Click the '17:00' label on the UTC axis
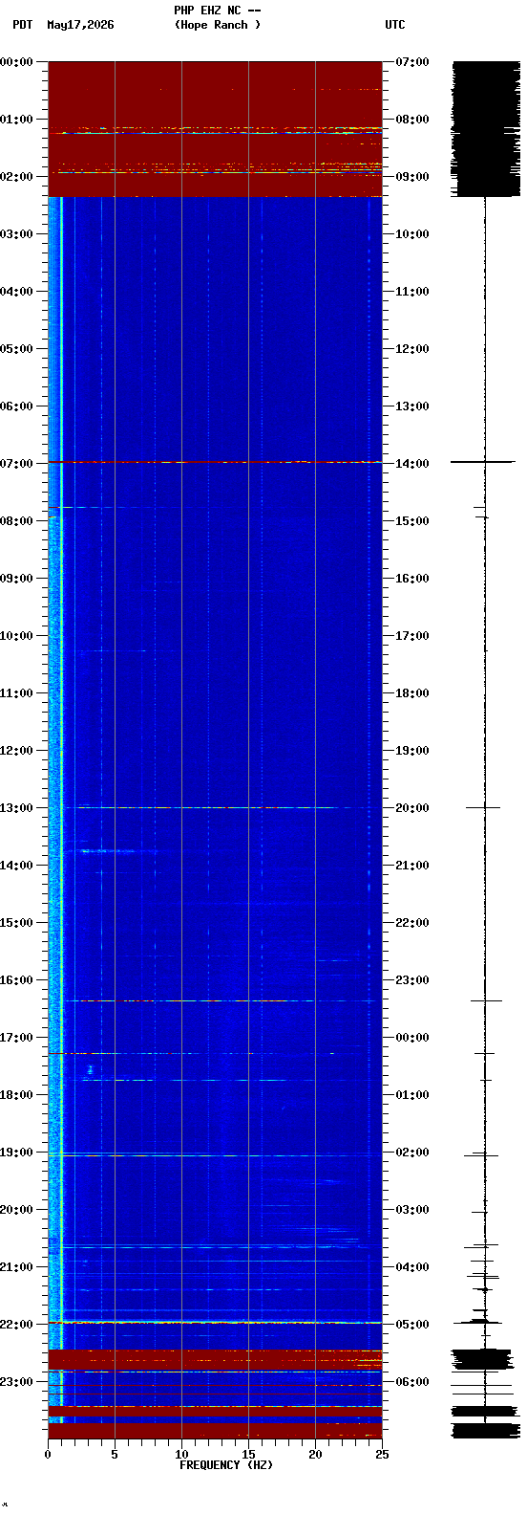Image resolution: width=527 pixels, height=1515 pixels. 412,636
